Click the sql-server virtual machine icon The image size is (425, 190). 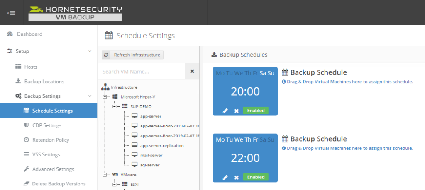pos(134,165)
